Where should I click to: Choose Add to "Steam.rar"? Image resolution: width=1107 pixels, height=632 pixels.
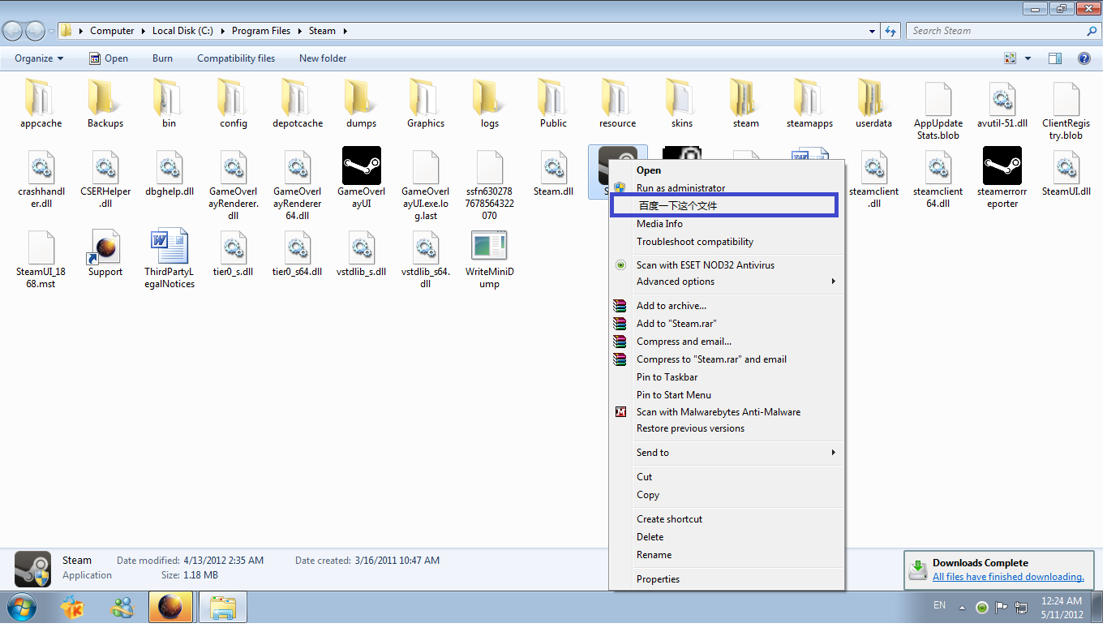pyautogui.click(x=727, y=324)
